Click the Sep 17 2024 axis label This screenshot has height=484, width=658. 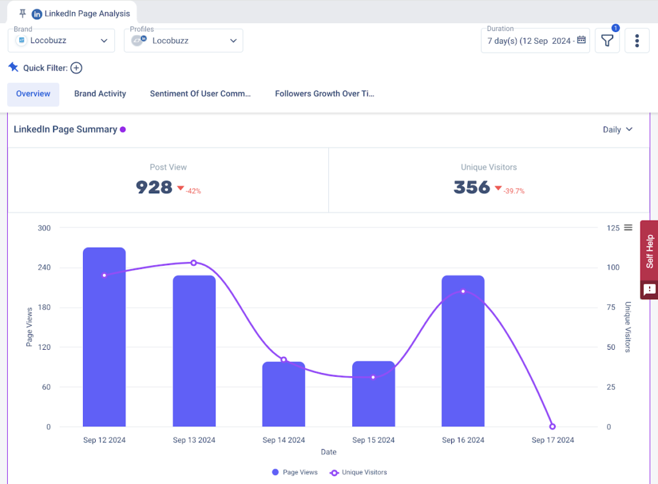point(553,440)
